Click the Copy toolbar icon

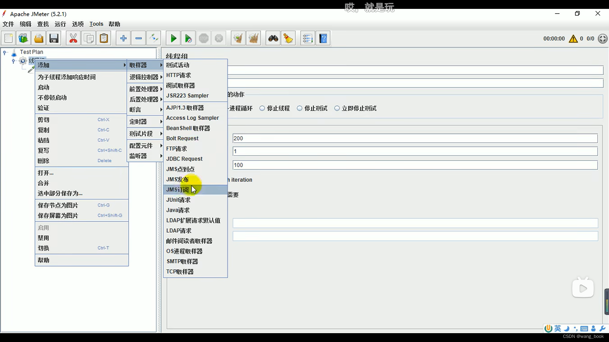[x=88, y=39]
